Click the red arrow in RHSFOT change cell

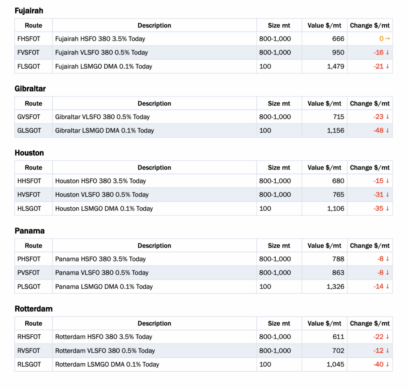pos(387,337)
